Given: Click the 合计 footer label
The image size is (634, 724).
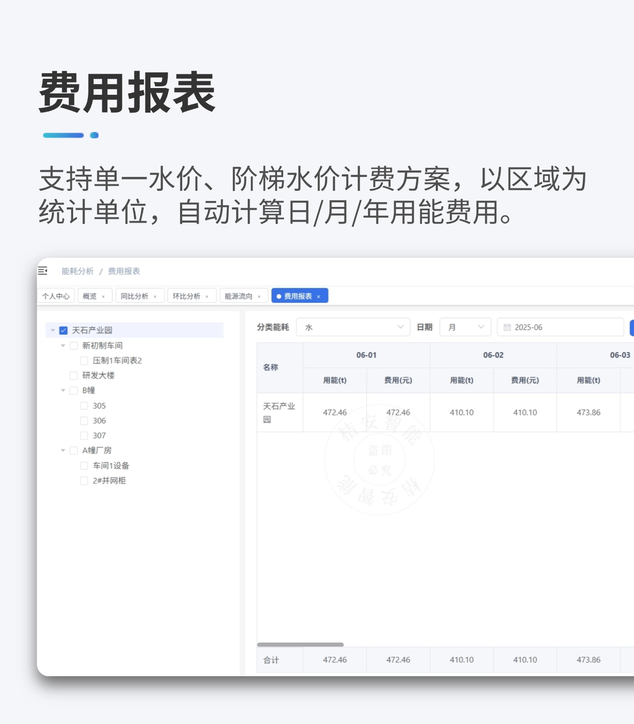Looking at the screenshot, I should pyautogui.click(x=271, y=660).
